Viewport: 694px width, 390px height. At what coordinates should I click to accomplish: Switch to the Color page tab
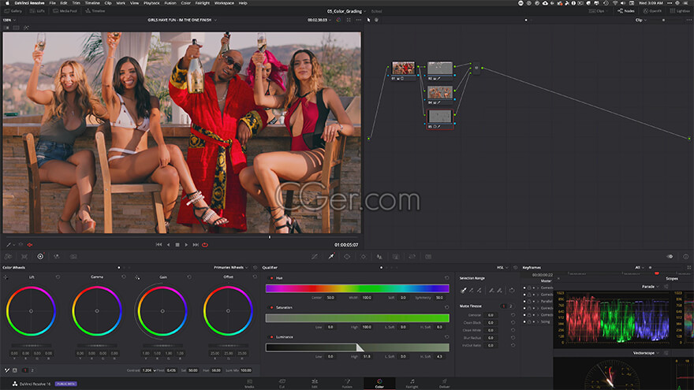(379, 384)
